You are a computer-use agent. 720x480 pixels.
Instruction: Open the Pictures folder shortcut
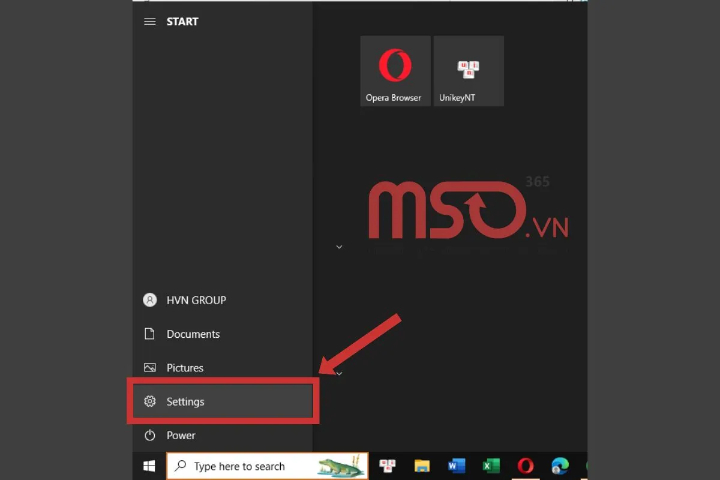coord(184,368)
